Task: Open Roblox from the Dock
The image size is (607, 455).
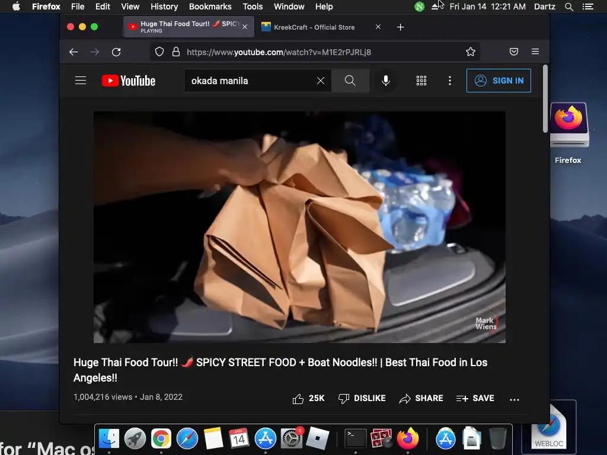Action: pos(318,438)
